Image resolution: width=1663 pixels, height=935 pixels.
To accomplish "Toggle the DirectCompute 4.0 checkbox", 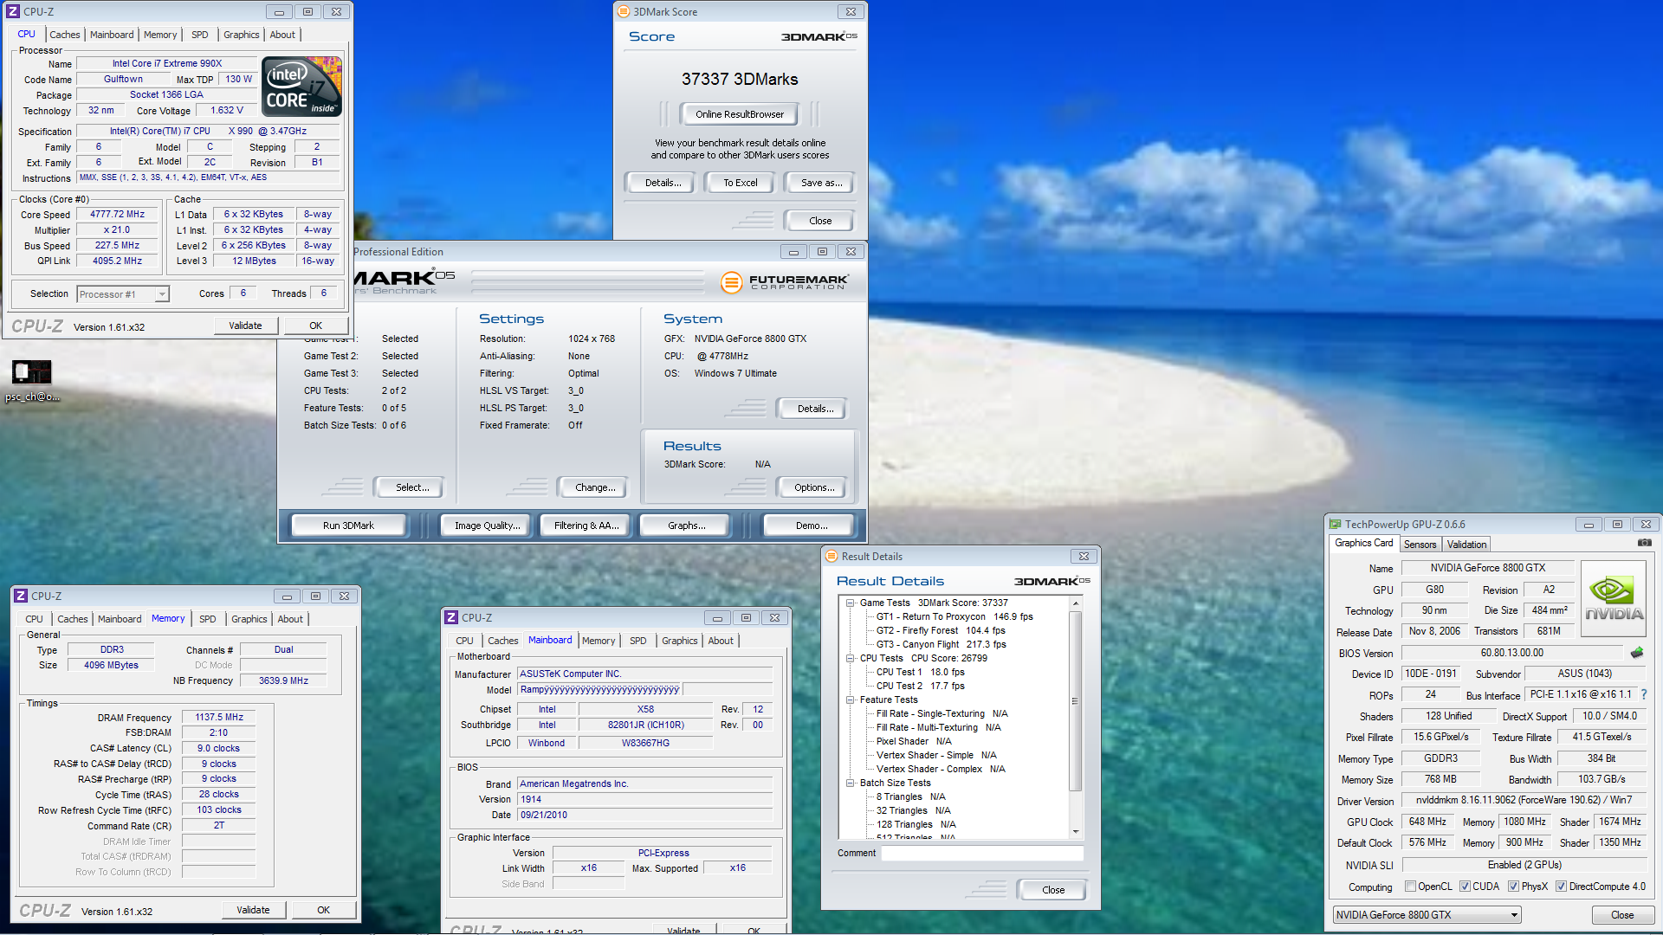I will click(x=1561, y=886).
